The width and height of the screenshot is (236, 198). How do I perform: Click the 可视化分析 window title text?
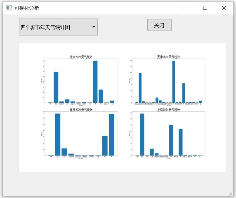click(x=27, y=8)
